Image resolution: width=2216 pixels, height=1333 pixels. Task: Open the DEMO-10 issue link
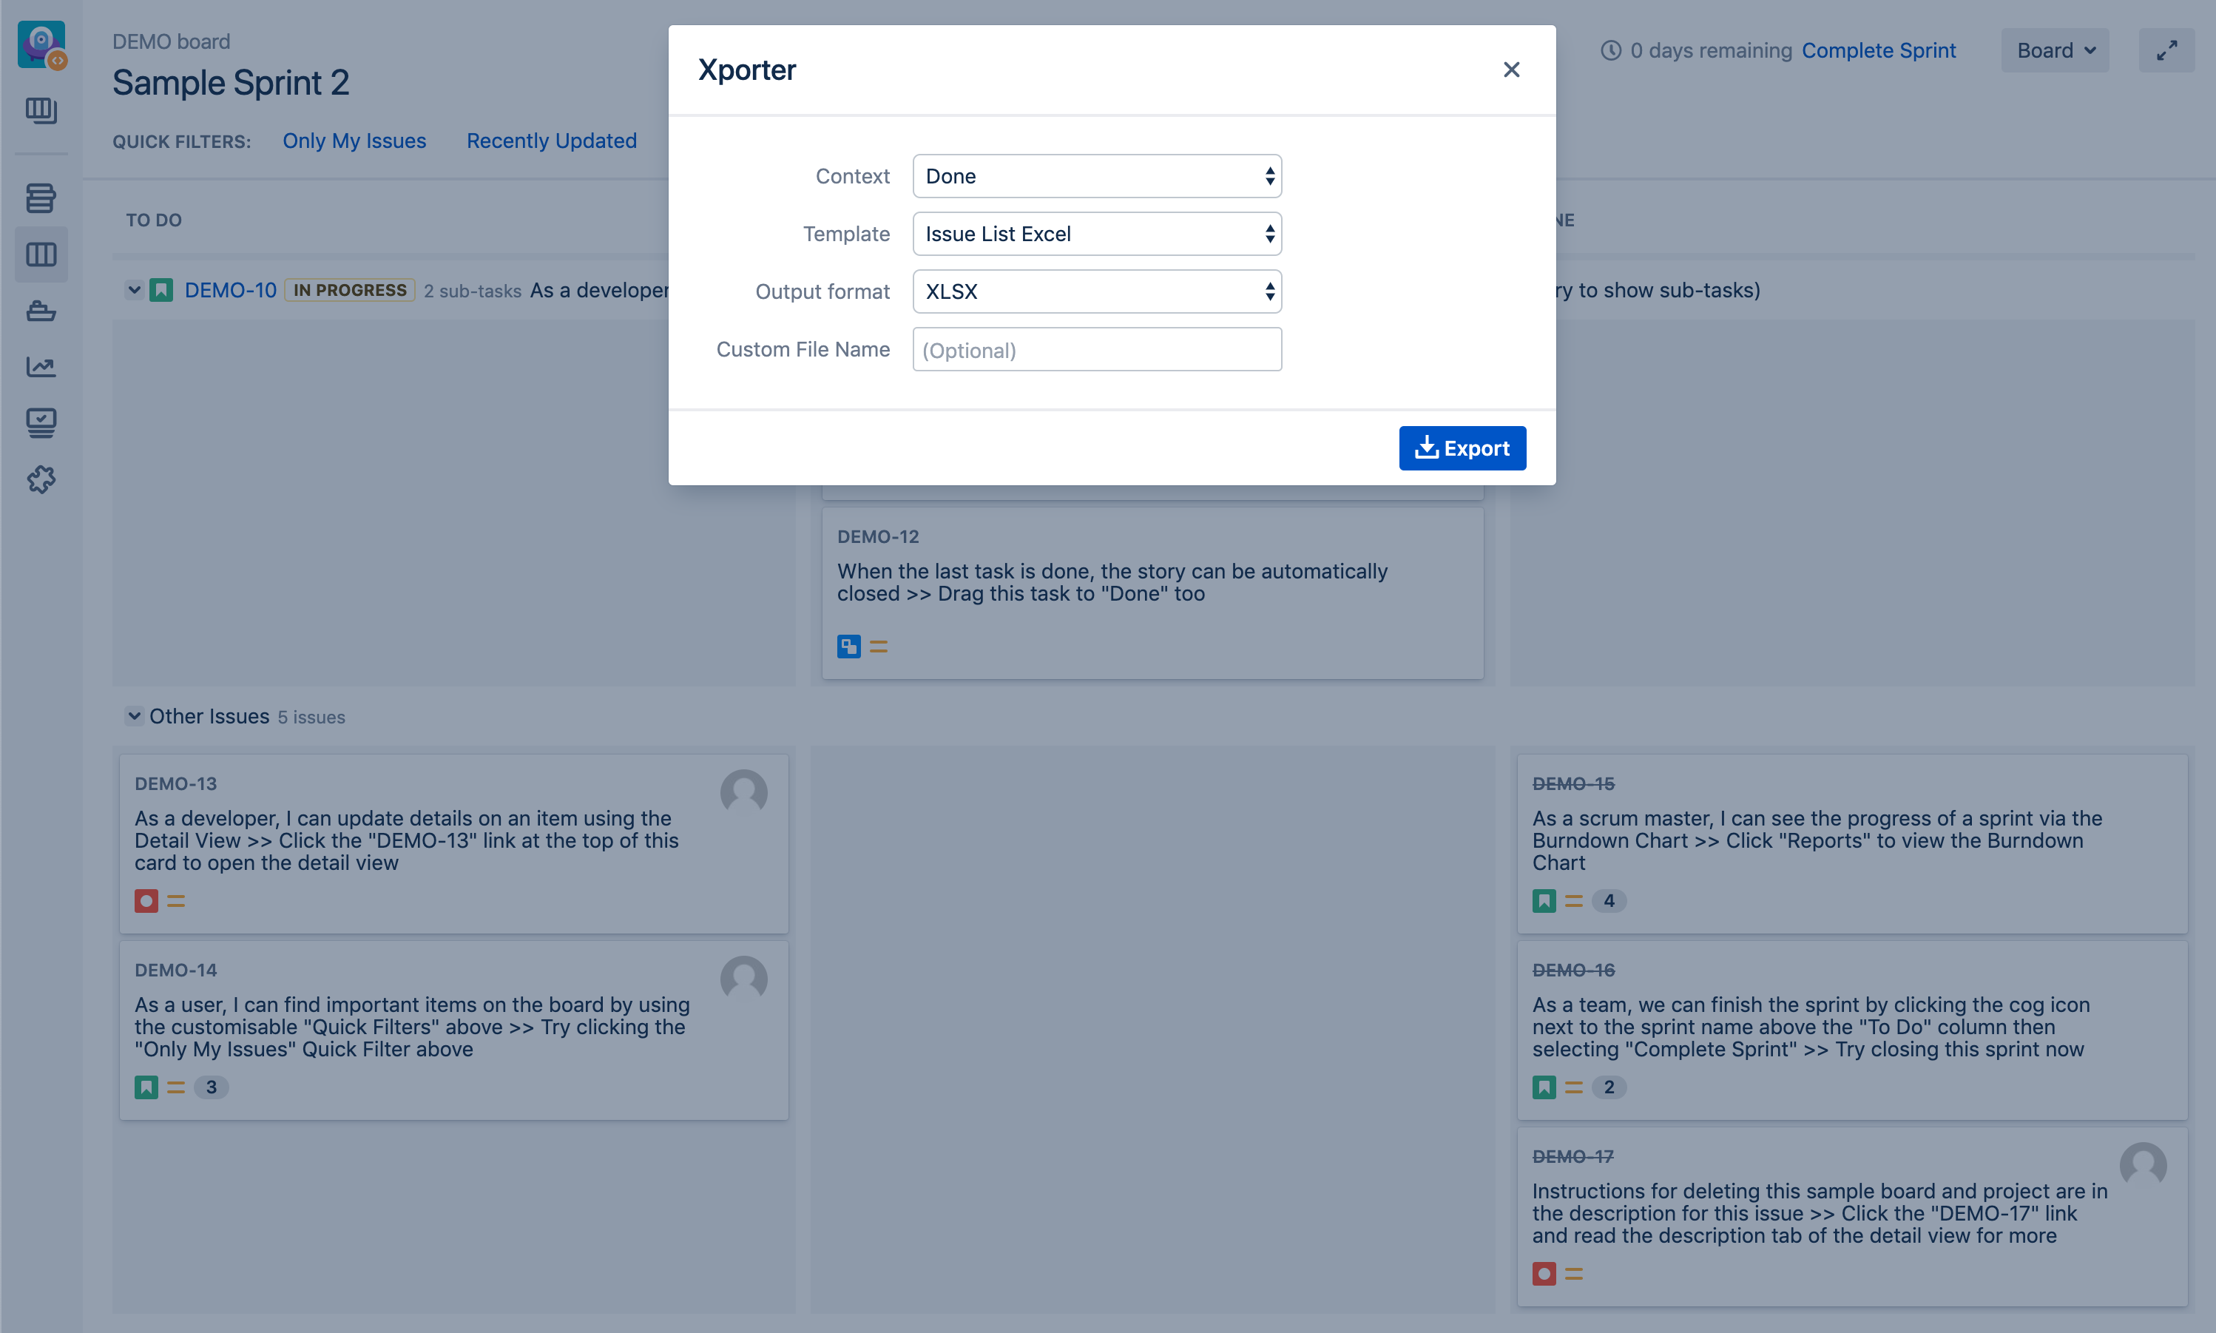pyautogui.click(x=230, y=290)
